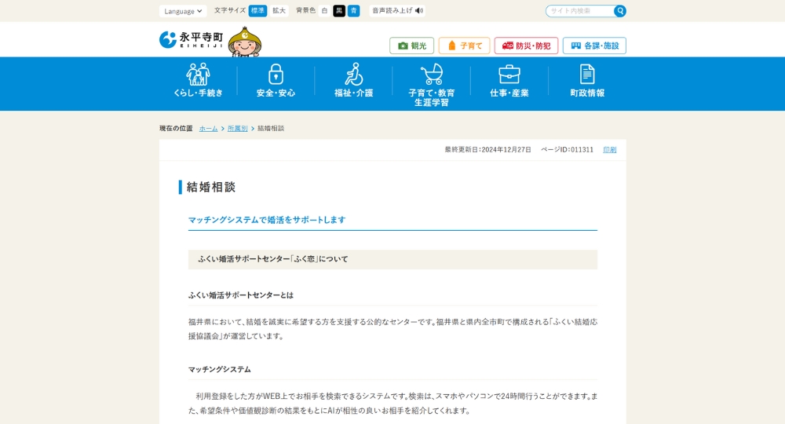Screen dimensions: 785x424
Task: Go to ホーム breadcrumb link
Action: (x=208, y=129)
